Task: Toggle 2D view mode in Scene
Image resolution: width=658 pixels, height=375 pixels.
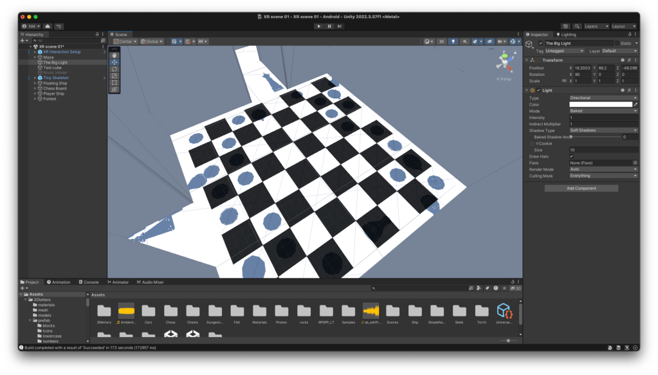Action: pos(441,41)
